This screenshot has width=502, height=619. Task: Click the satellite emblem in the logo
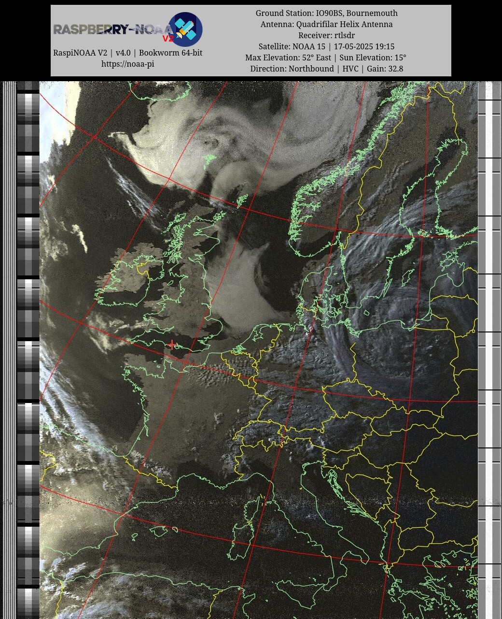(185, 29)
